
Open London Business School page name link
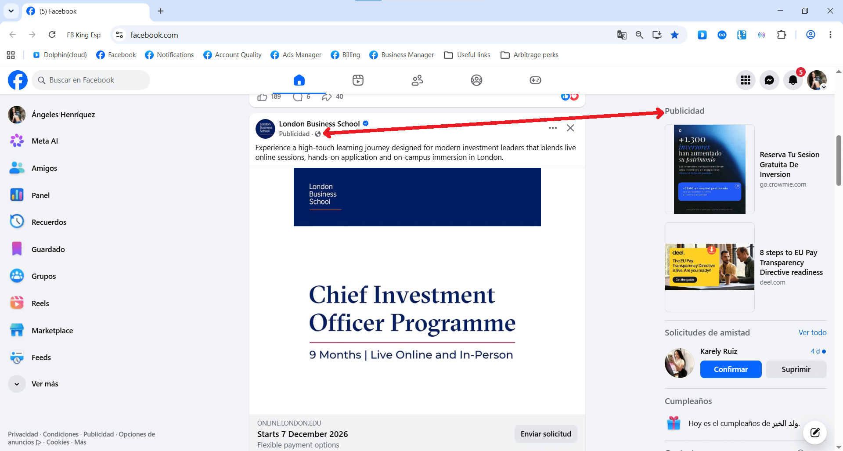tap(319, 124)
